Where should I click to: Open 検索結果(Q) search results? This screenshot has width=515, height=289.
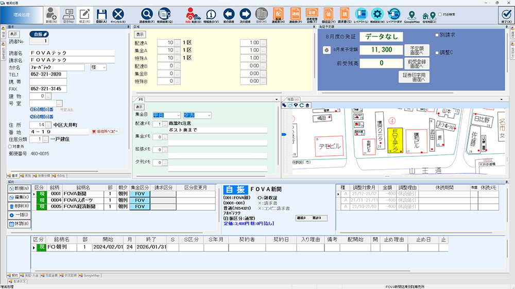point(165,15)
